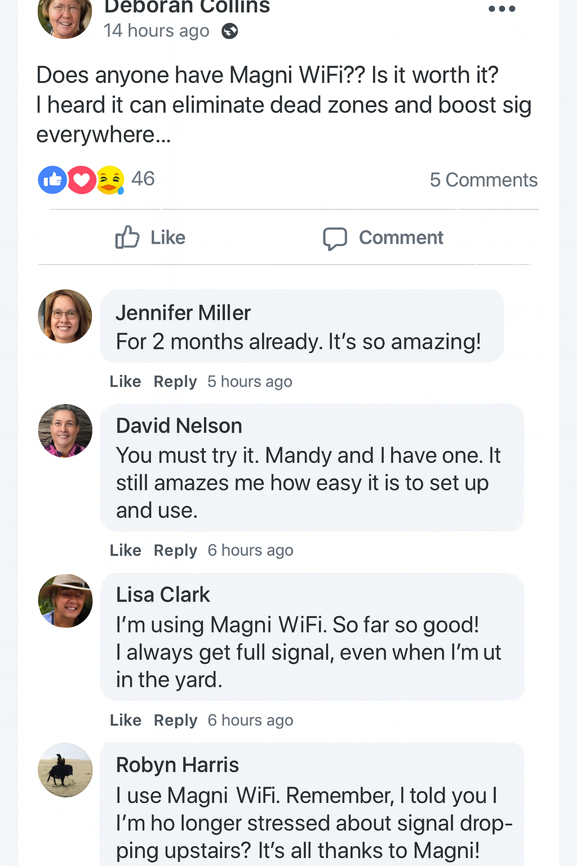Click the red heart reaction icon

(x=82, y=180)
